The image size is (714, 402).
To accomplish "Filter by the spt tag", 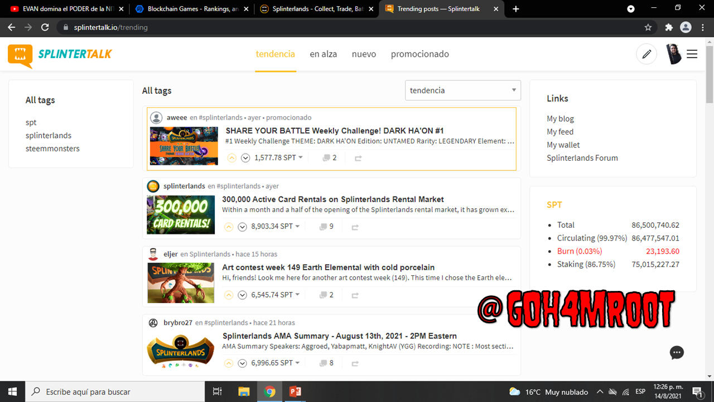I will 31,122.
